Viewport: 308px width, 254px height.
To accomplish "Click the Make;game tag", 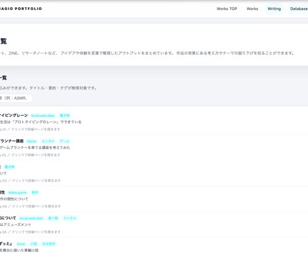I will point(17,193).
